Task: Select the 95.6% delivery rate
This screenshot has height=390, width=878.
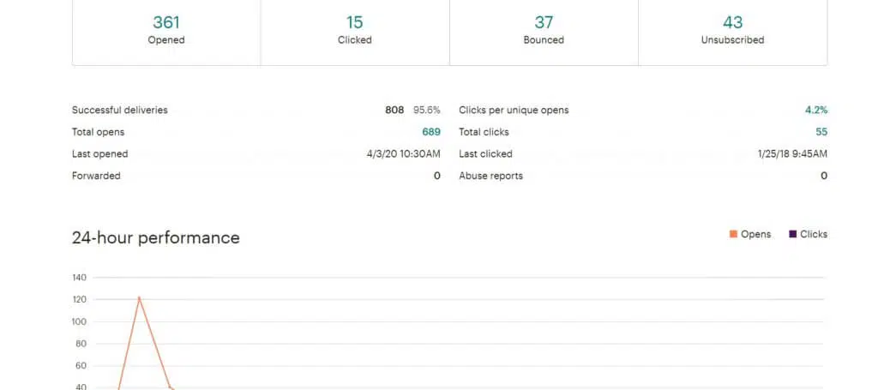Action: click(x=427, y=110)
